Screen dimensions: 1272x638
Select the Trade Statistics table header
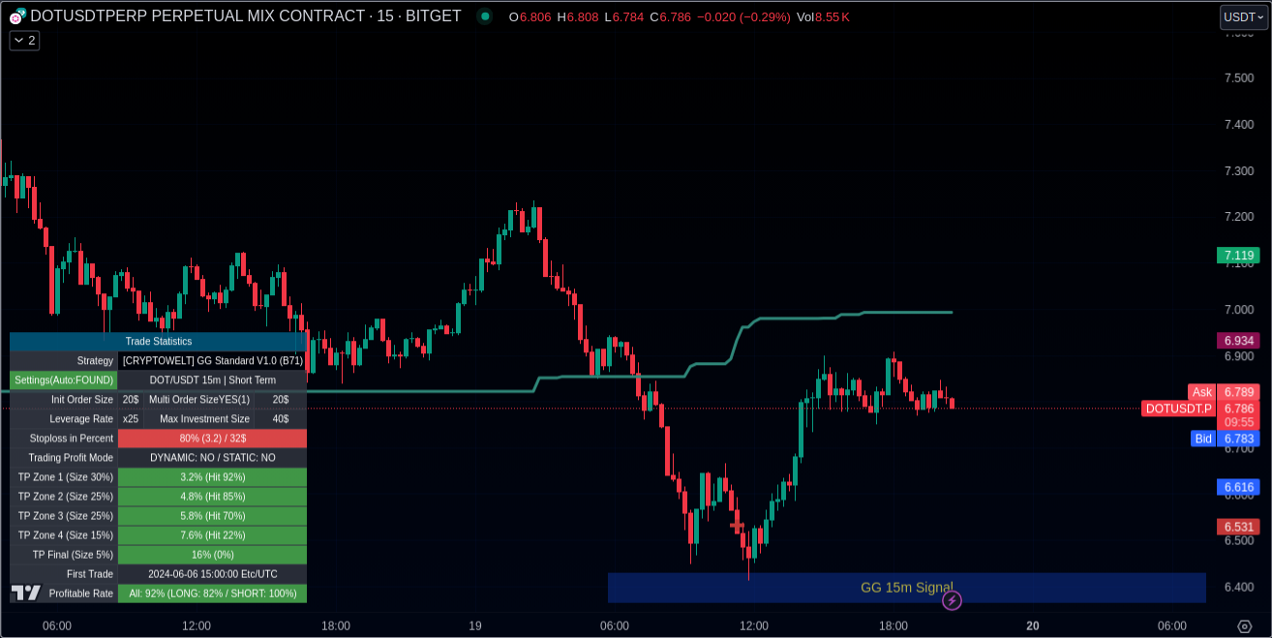point(158,341)
